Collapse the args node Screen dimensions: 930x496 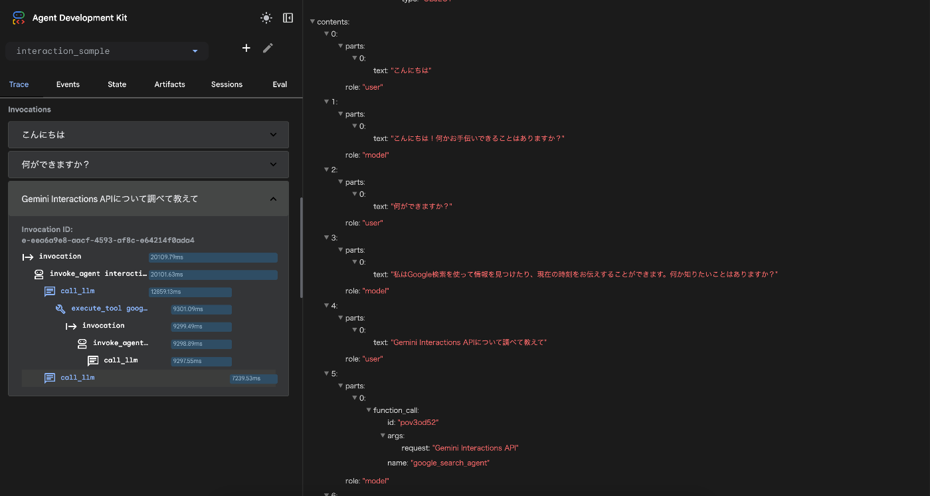[383, 435]
